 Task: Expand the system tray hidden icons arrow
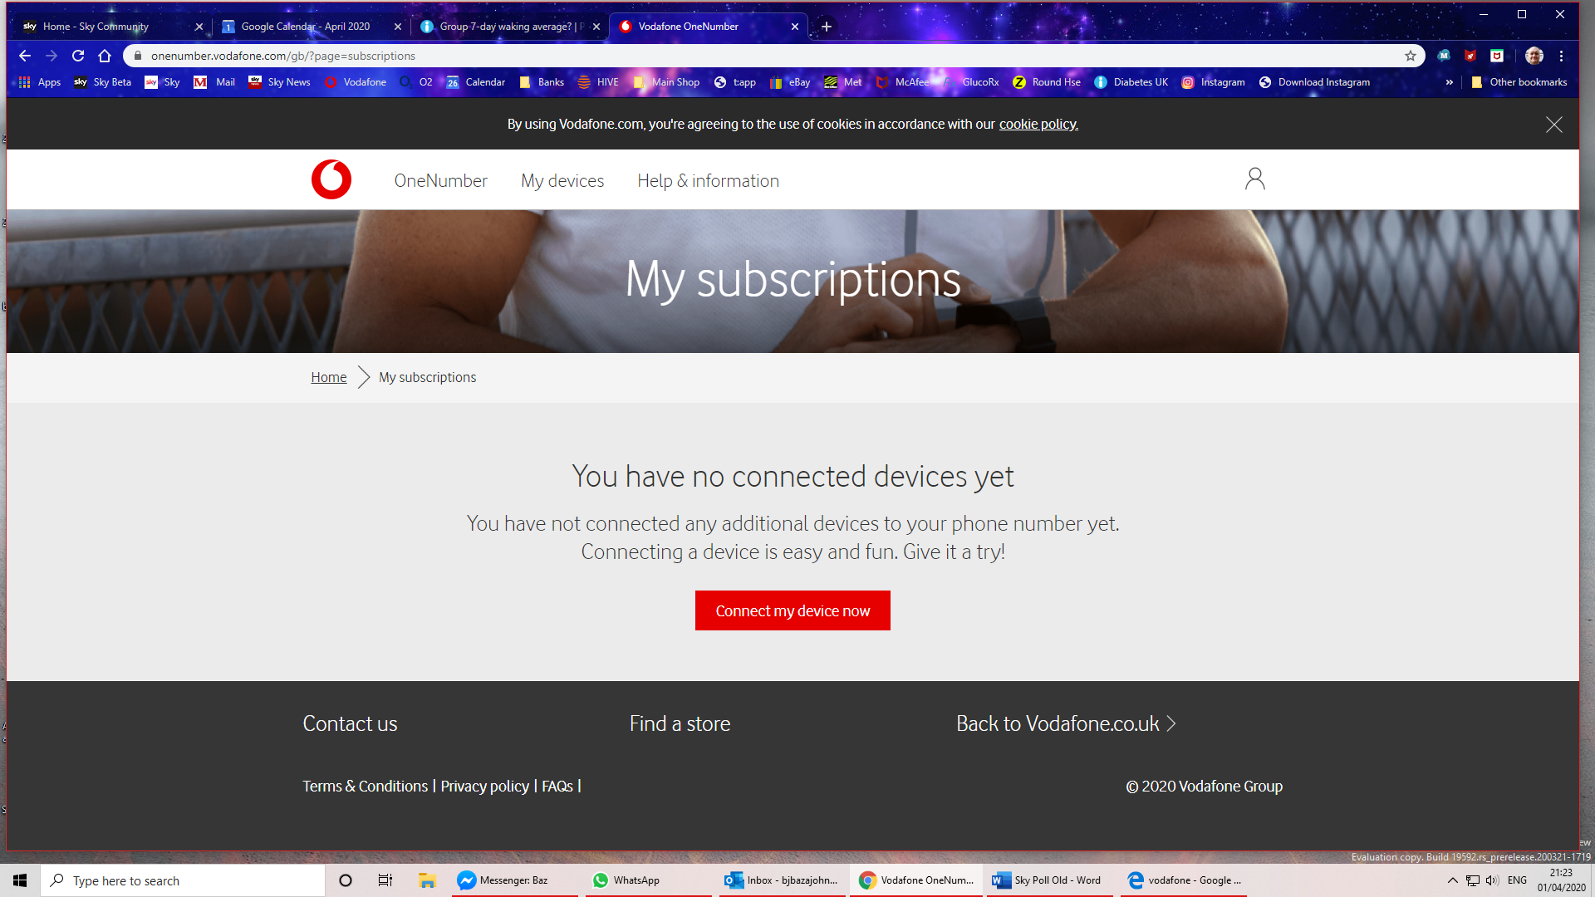pyautogui.click(x=1452, y=880)
